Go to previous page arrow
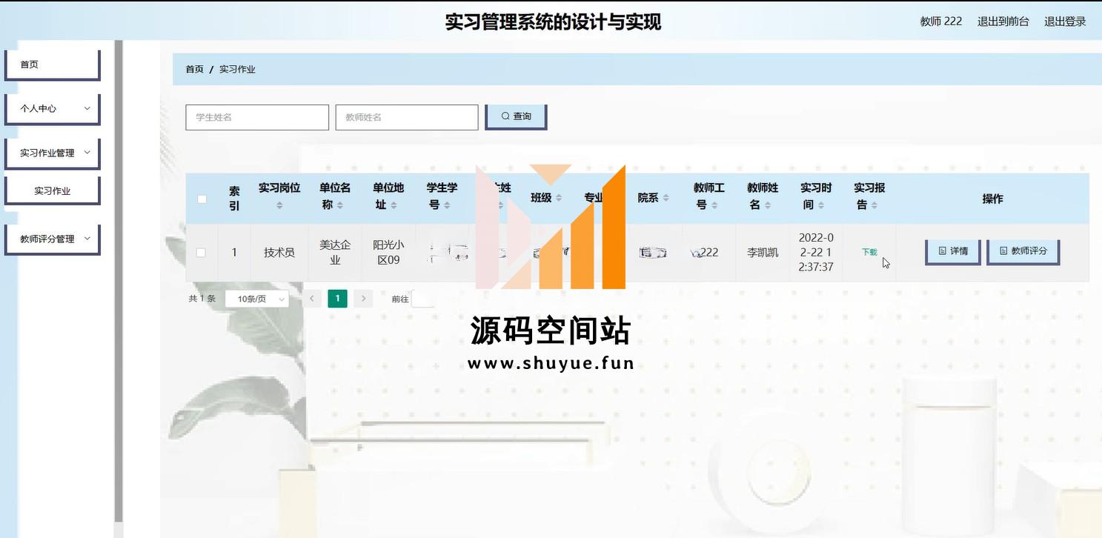The width and height of the screenshot is (1102, 538). pyautogui.click(x=312, y=299)
